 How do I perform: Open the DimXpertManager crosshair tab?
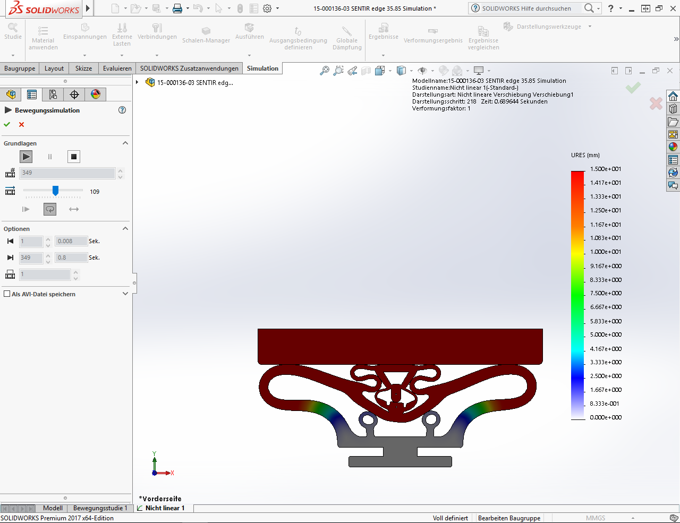(x=74, y=95)
